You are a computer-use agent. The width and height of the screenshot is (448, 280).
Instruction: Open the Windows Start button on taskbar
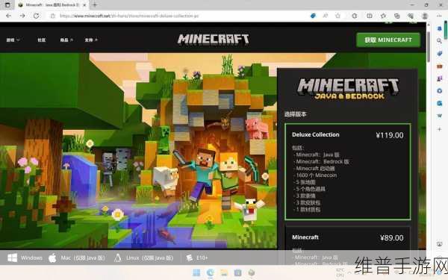coord(196,273)
